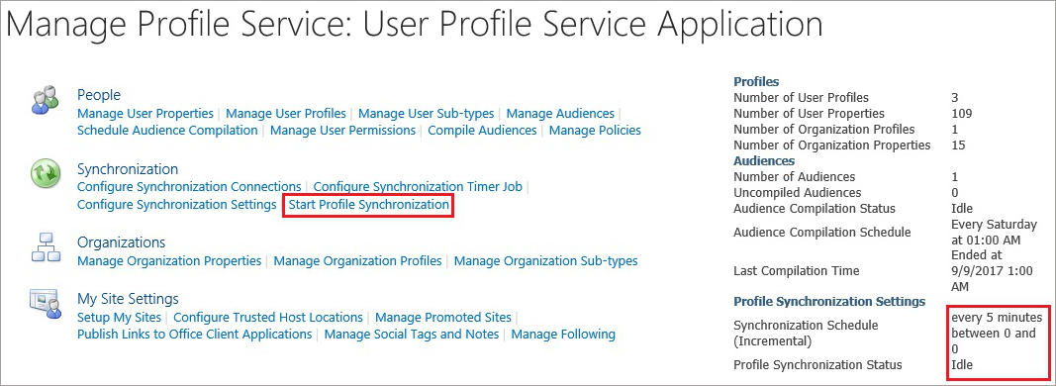This screenshot has width=1056, height=386.
Task: Open Configure Synchronization Settings
Action: point(177,204)
